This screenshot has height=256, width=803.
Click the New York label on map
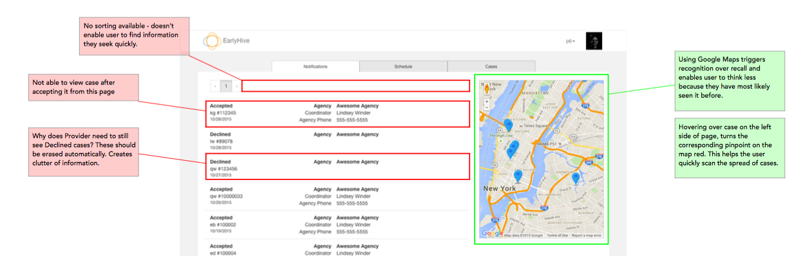(500, 188)
